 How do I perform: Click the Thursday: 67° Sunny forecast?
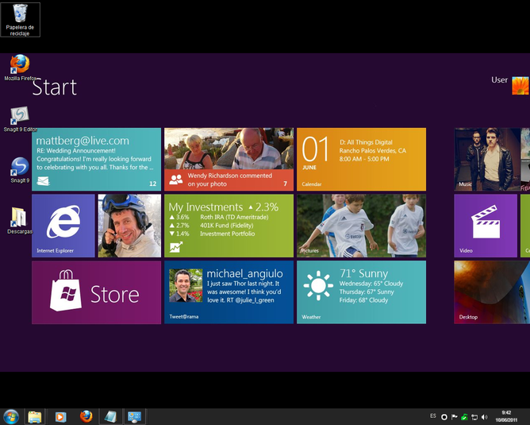[x=367, y=292]
